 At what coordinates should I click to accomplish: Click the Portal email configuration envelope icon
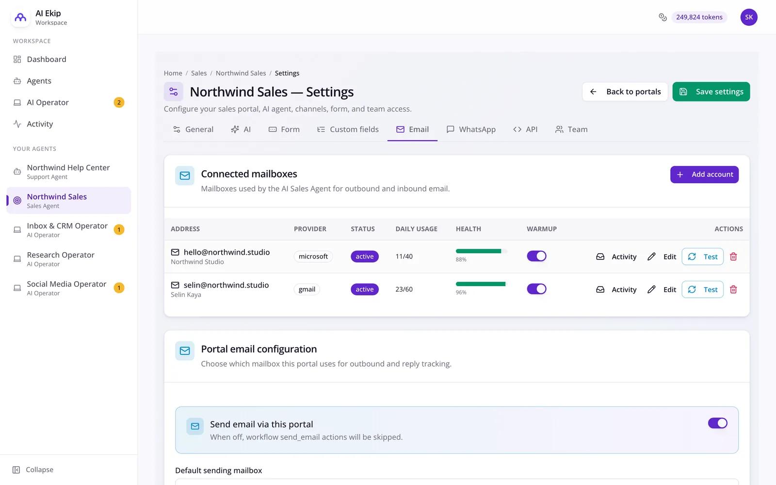coord(185,351)
